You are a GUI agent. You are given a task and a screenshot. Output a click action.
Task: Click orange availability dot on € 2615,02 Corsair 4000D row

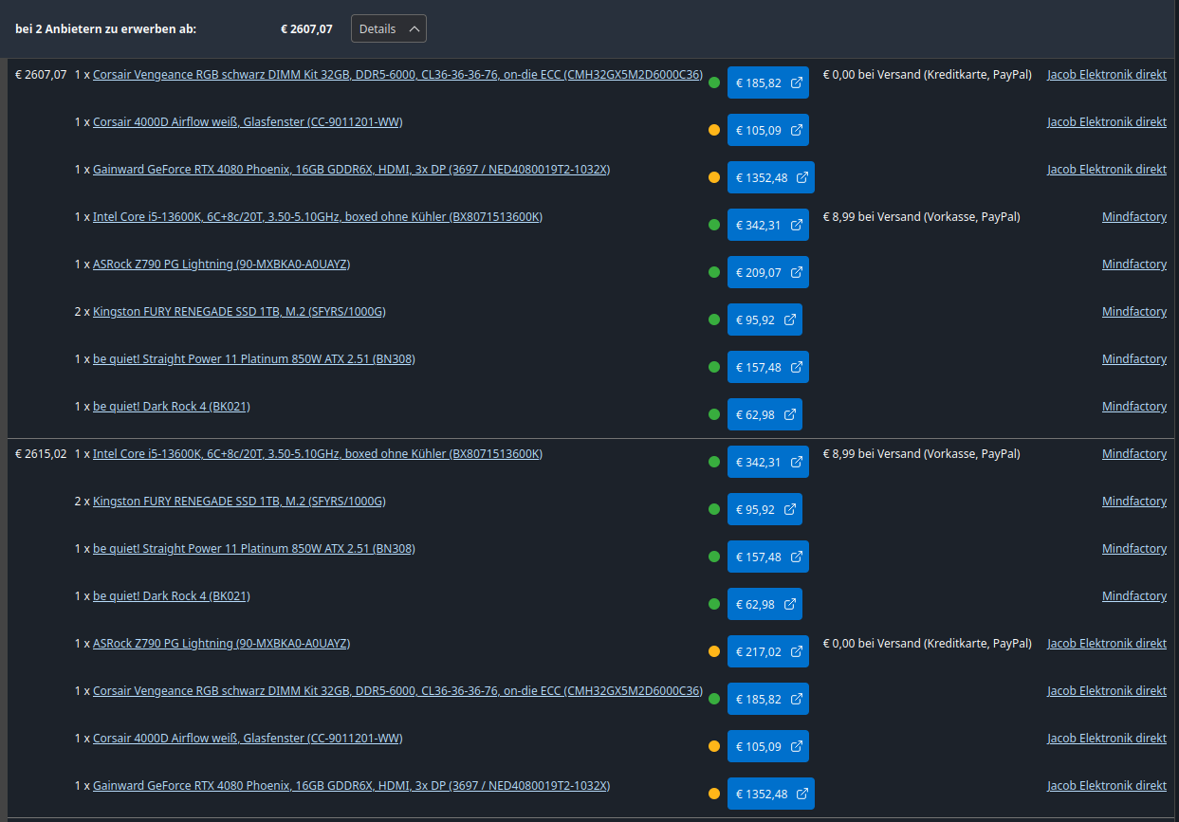(714, 746)
